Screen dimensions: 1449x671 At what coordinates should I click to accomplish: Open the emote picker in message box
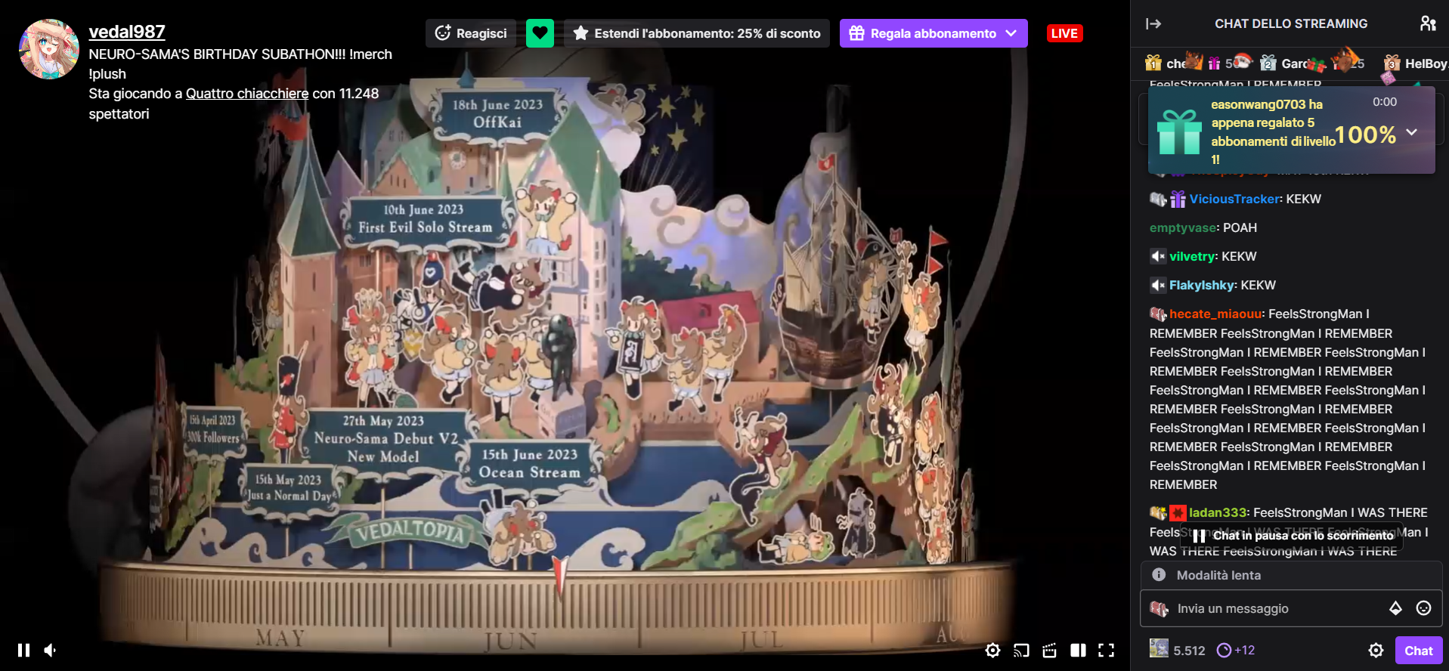1423,608
